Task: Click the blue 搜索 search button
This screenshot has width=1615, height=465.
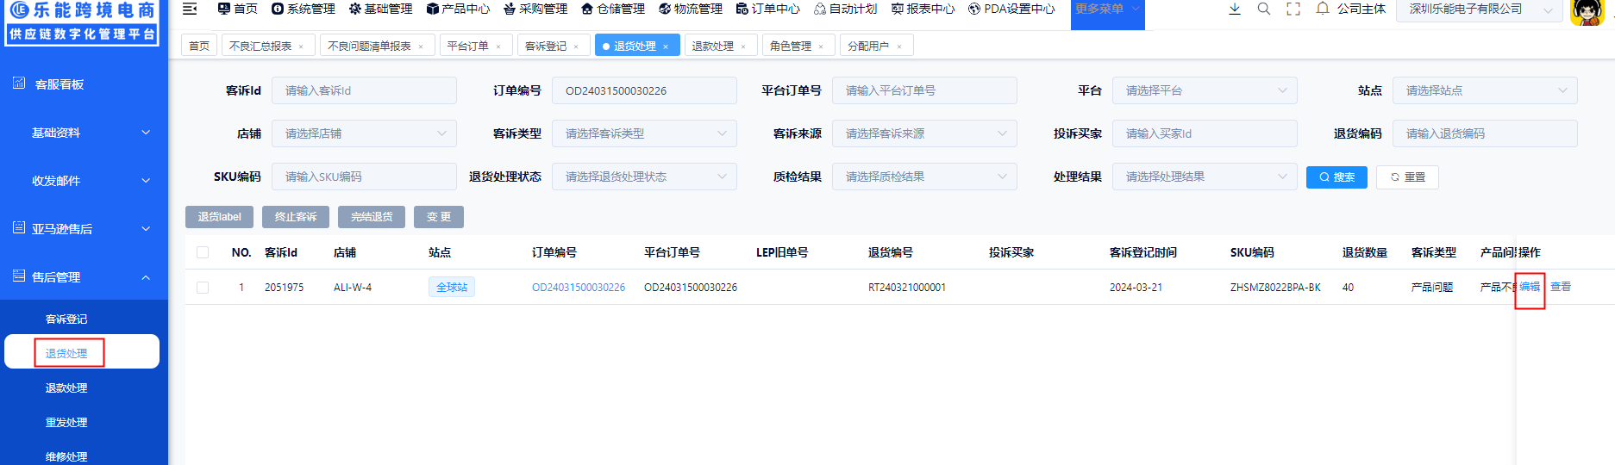Action: (x=1336, y=177)
